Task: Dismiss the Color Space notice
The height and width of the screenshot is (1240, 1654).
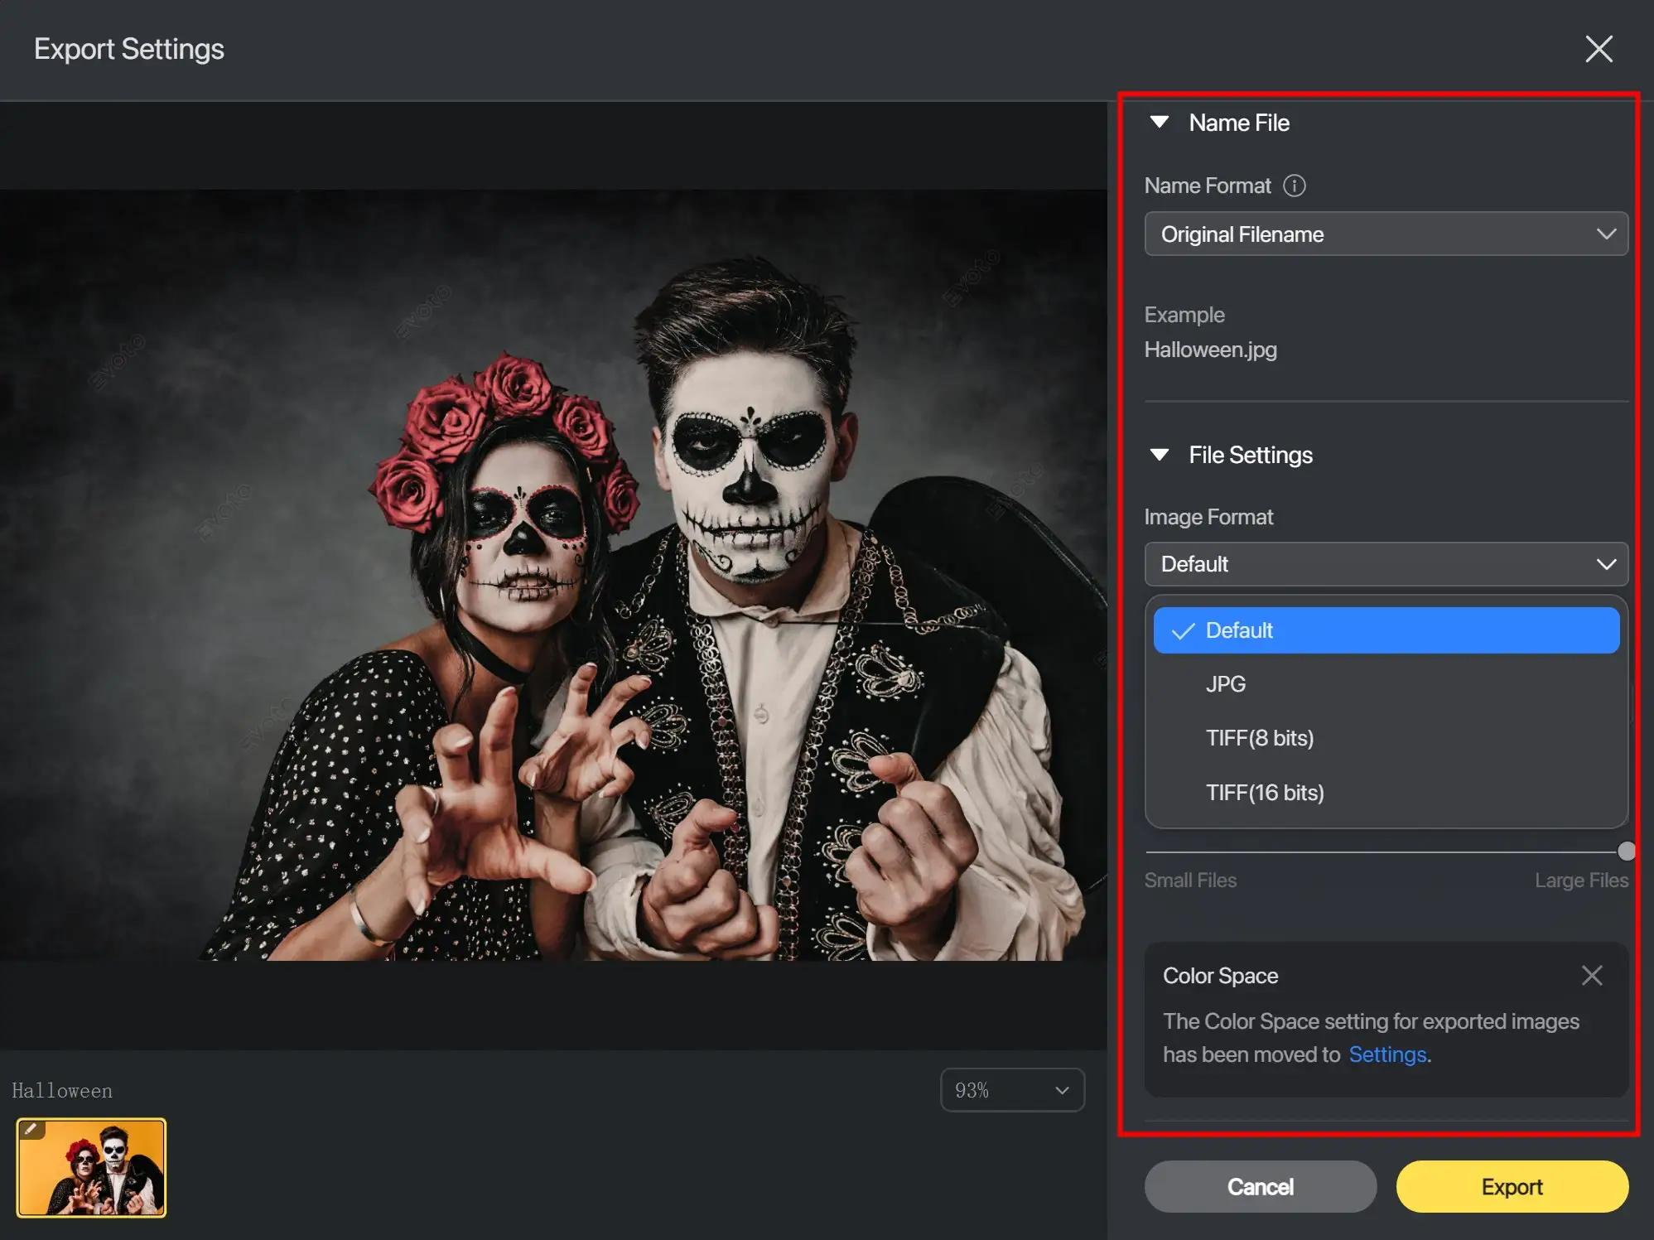Action: (1591, 975)
